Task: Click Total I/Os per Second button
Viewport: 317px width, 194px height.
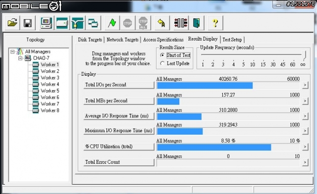Action: pyautogui.click(x=119, y=85)
